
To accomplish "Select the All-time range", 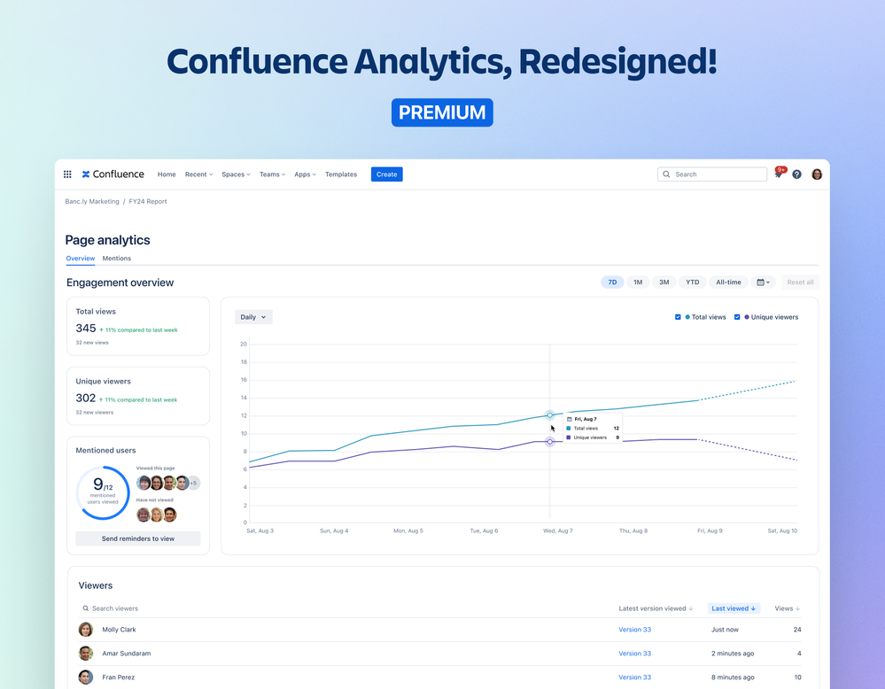I will [x=729, y=283].
